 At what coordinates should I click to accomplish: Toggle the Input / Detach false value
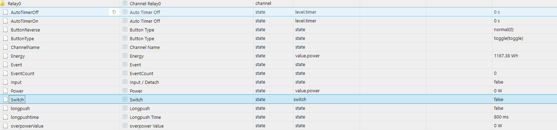pyautogui.click(x=499, y=82)
